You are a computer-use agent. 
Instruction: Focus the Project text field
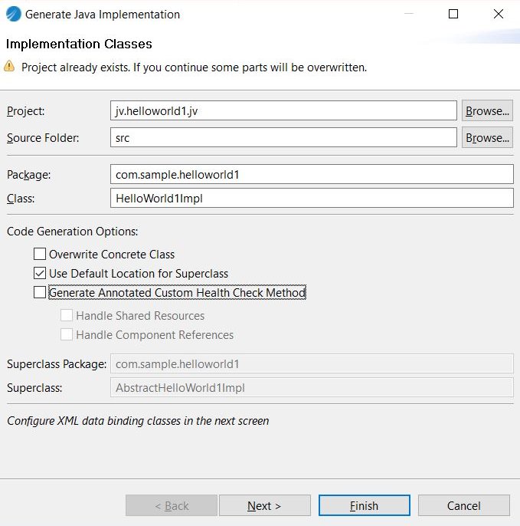pos(283,110)
